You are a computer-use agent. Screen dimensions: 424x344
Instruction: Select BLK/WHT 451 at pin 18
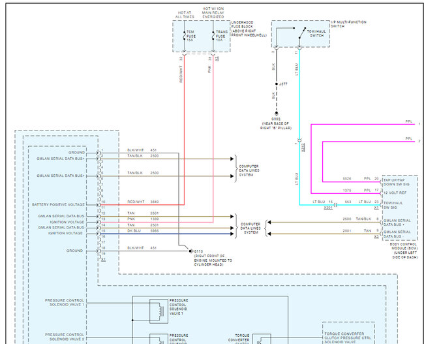[x=142, y=248]
